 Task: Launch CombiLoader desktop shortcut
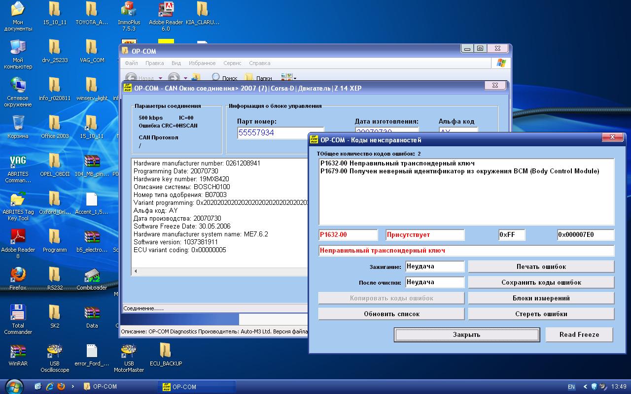(92, 278)
